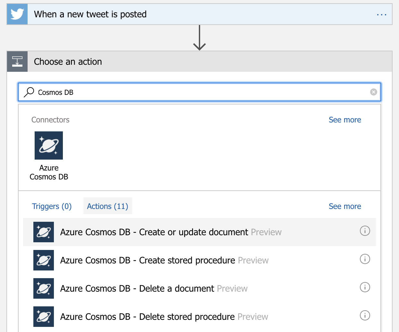Focus the Cosmos DB search field
The width and height of the screenshot is (399, 332).
tap(199, 92)
